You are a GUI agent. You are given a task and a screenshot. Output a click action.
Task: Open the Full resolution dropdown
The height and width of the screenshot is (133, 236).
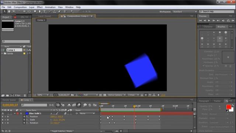(90, 95)
